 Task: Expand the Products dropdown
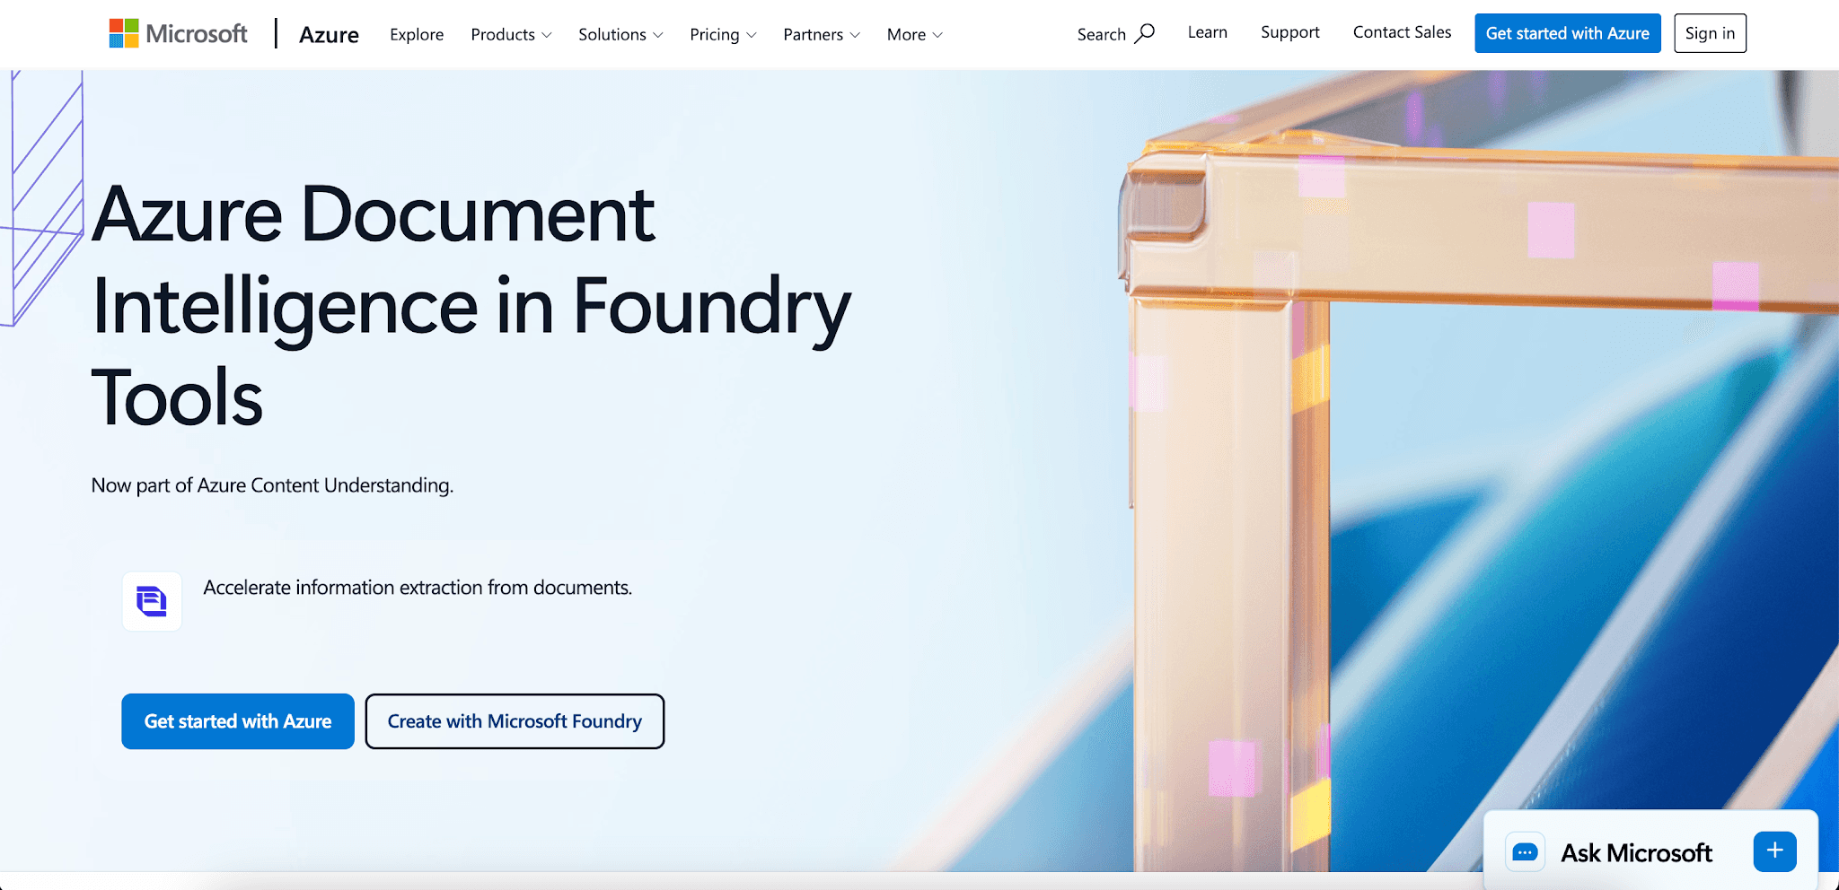[511, 35]
